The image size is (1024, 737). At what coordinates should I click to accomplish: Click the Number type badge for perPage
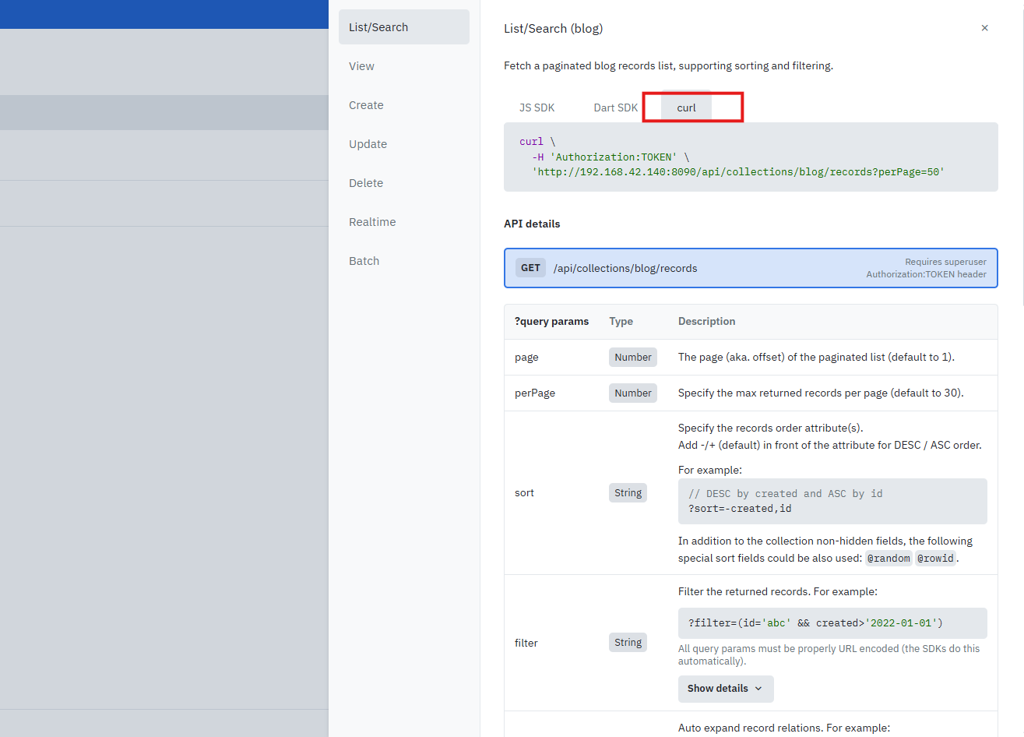click(633, 393)
